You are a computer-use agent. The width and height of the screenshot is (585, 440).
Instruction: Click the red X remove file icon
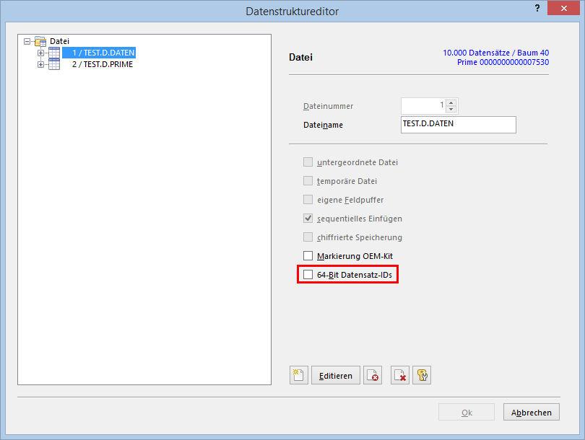[x=399, y=375]
